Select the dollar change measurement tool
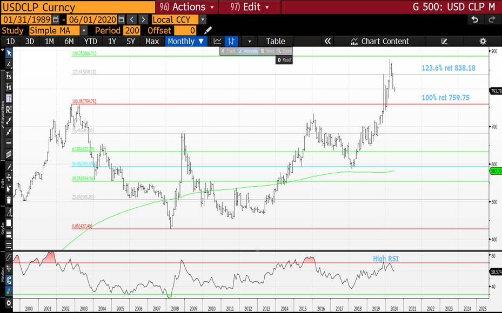The height and width of the screenshot is (313, 502). [x=9, y=87]
